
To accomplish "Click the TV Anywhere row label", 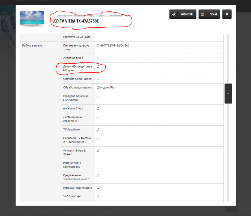I will [x=71, y=130].
